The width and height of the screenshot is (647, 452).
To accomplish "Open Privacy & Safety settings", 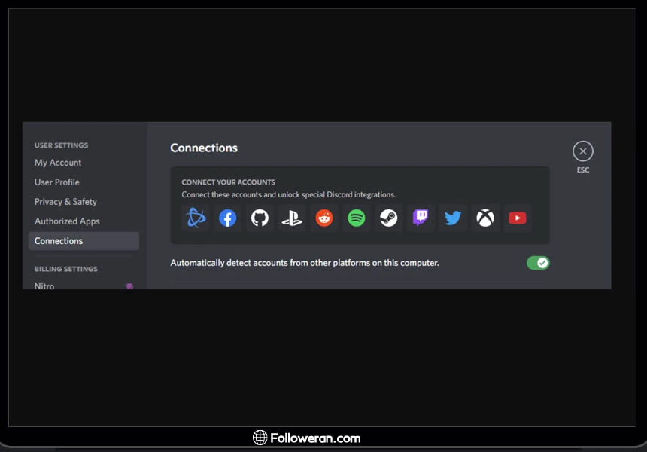I will coord(65,202).
